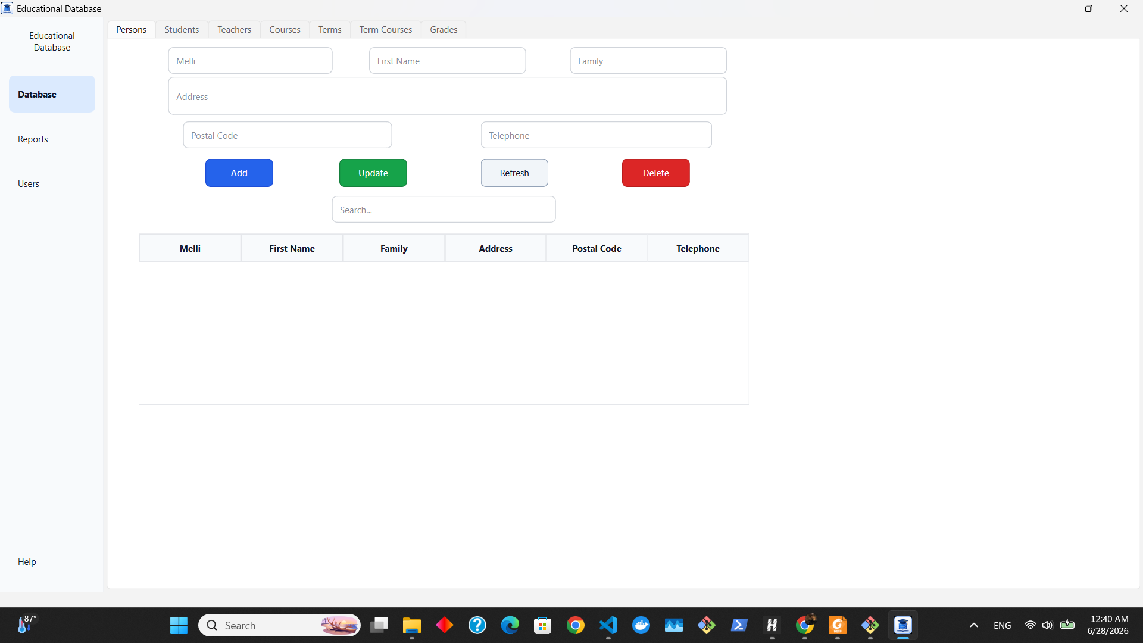Image resolution: width=1143 pixels, height=643 pixels.
Task: Open the first Git diamond icon in taskbar
Action: pos(707,625)
